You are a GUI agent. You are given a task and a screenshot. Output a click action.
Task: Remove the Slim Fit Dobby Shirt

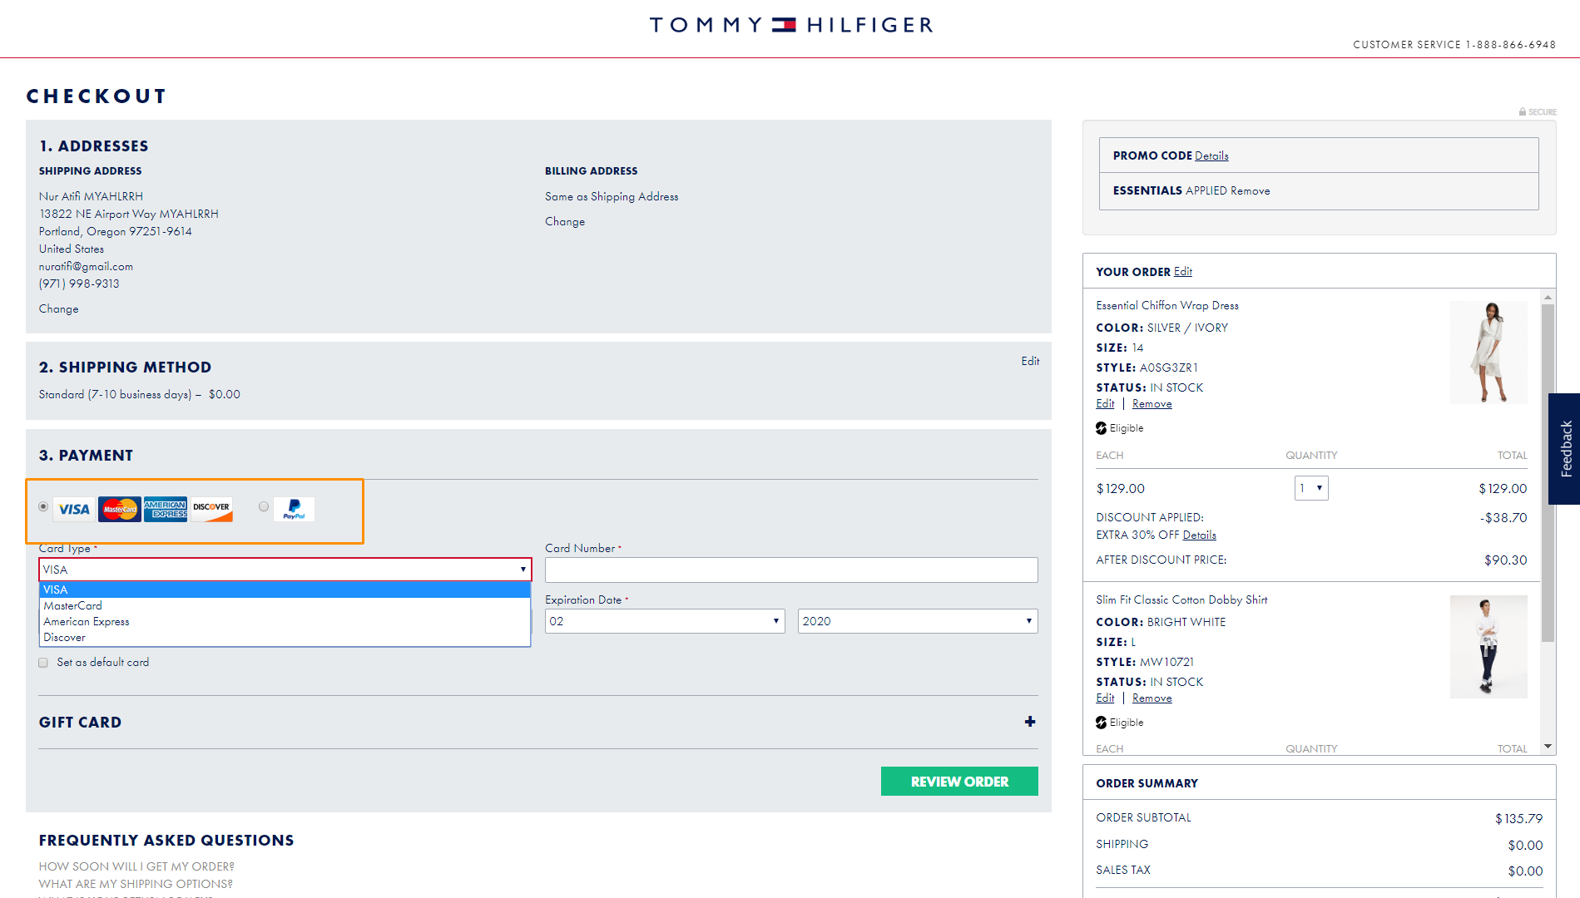(x=1152, y=698)
